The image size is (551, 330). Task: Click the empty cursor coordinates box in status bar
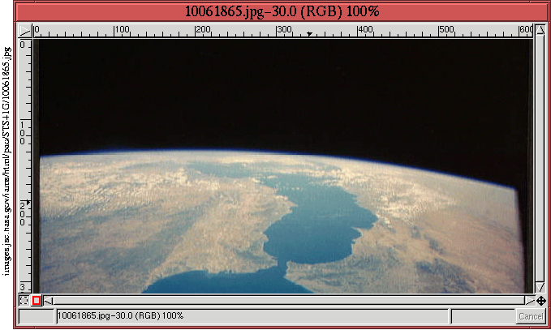pyautogui.click(x=35, y=315)
